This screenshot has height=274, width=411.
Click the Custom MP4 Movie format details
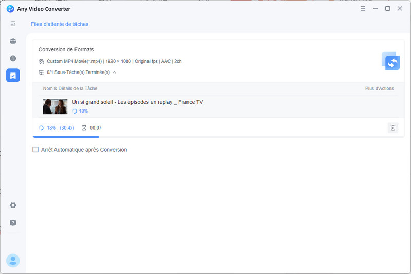click(114, 61)
